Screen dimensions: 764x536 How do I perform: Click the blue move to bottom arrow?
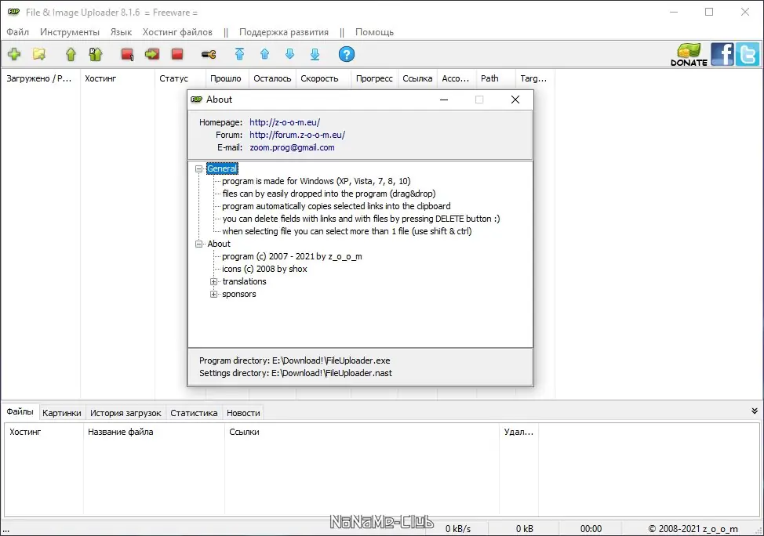[x=315, y=54]
